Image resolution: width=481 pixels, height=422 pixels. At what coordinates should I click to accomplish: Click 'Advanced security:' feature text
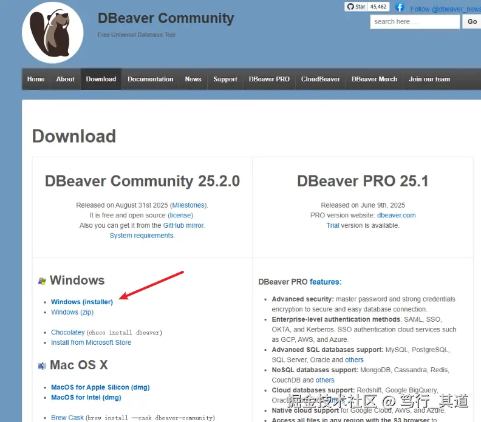point(302,299)
